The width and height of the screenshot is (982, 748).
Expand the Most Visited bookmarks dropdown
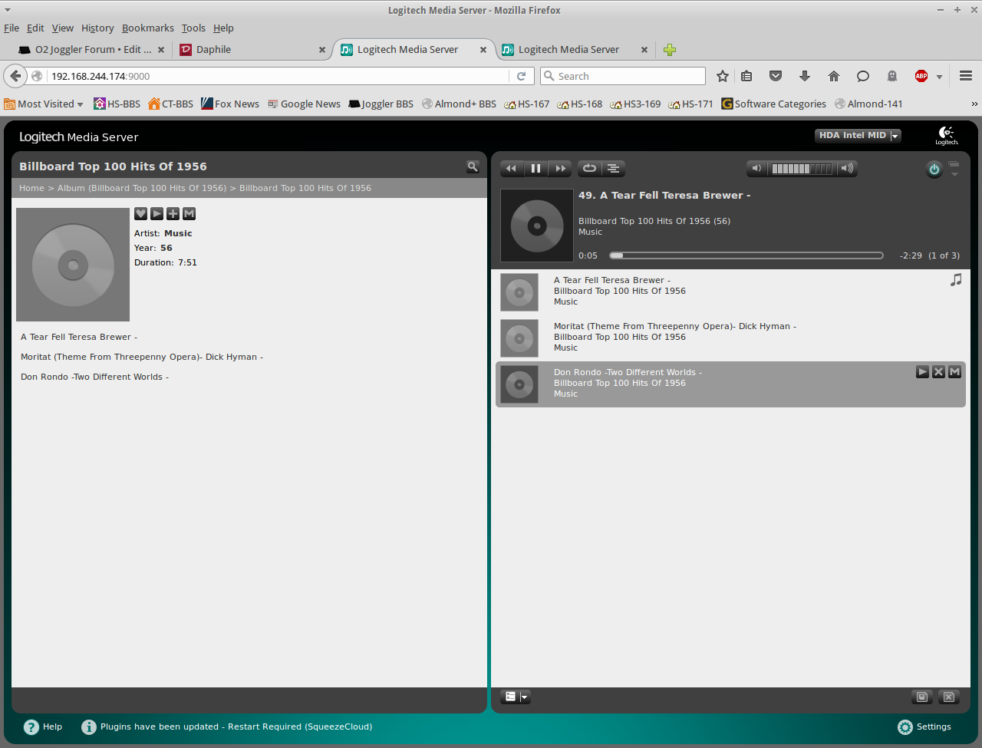point(44,104)
